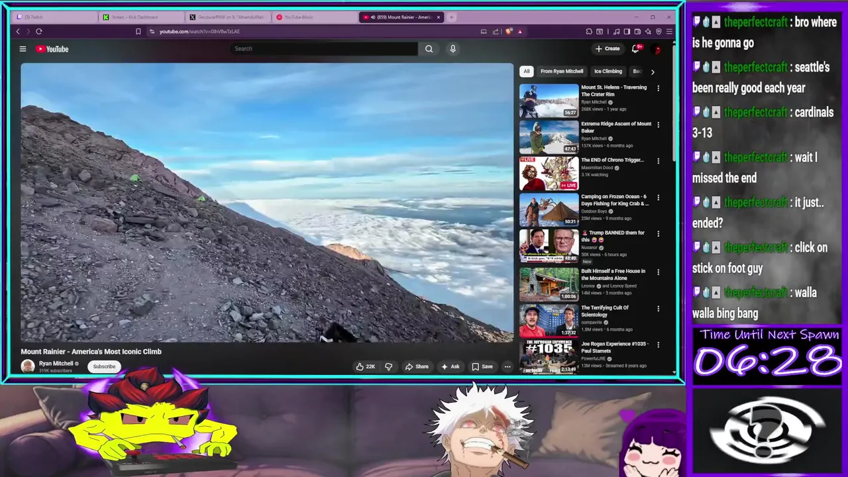
Task: Open the YouTube hamburger guide menu
Action: tap(23, 49)
